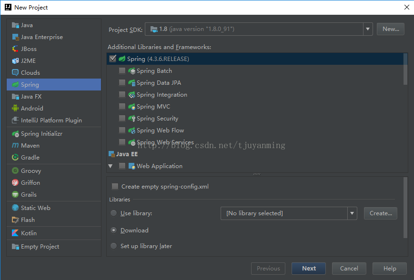Click the No library selected combo field
The width and height of the screenshot is (414, 280).
(289, 213)
